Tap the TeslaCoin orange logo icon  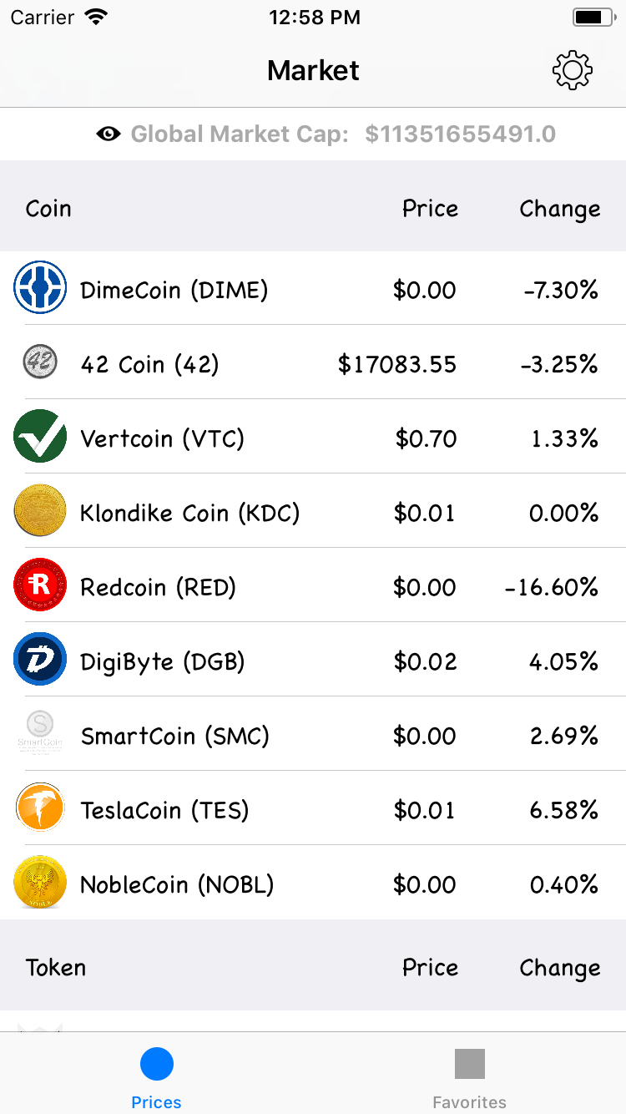tap(40, 808)
